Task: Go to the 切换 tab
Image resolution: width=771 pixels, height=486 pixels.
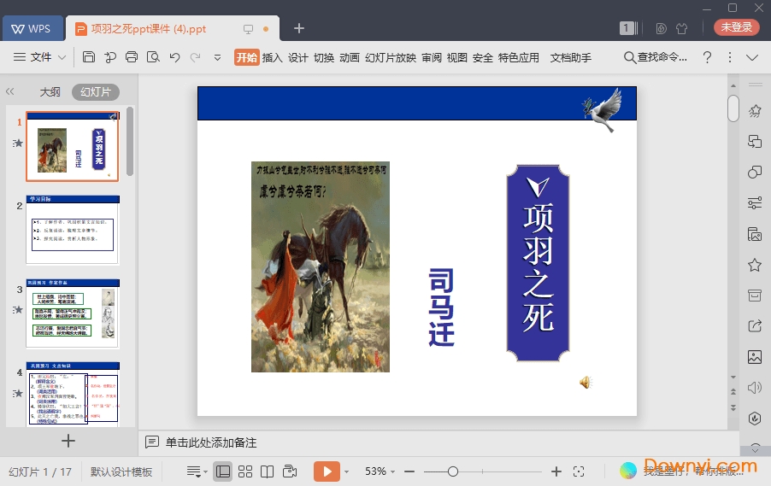Action: pyautogui.click(x=324, y=57)
